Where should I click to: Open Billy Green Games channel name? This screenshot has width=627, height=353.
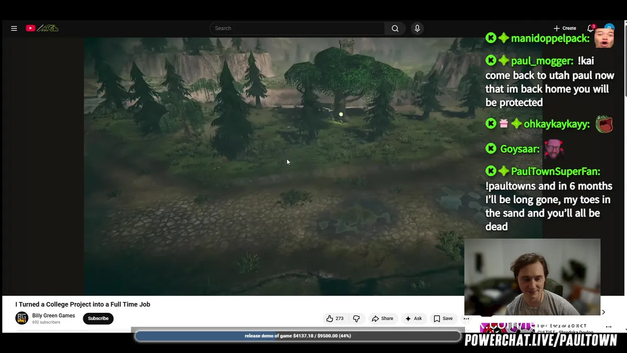(x=53, y=316)
